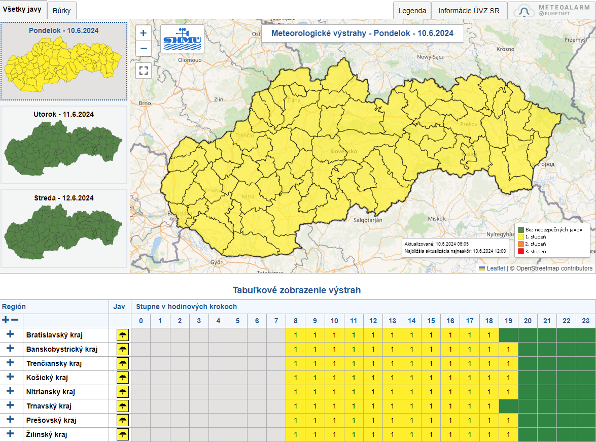
Task: Expand the Trenčiansky kraj row
Action: click(x=11, y=363)
